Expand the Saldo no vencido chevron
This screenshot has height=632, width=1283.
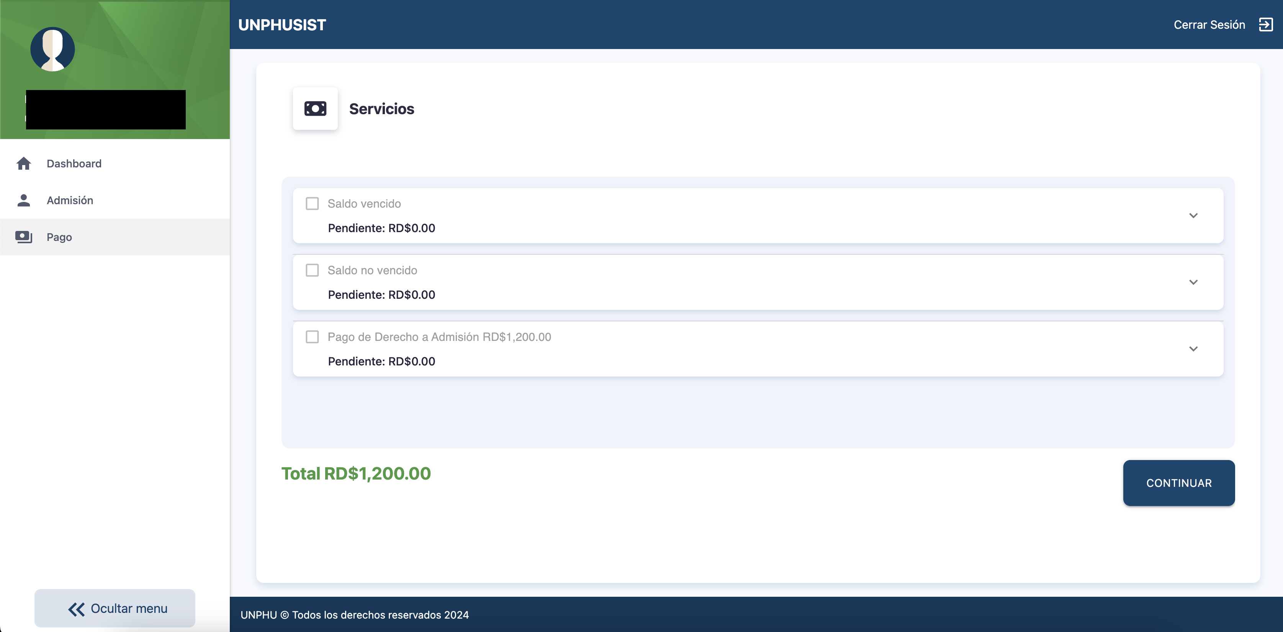[x=1193, y=282]
